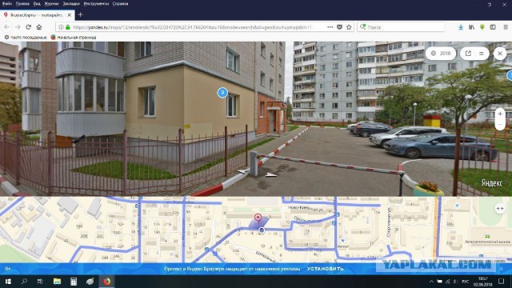Open the Файл menu

pos(7,3)
